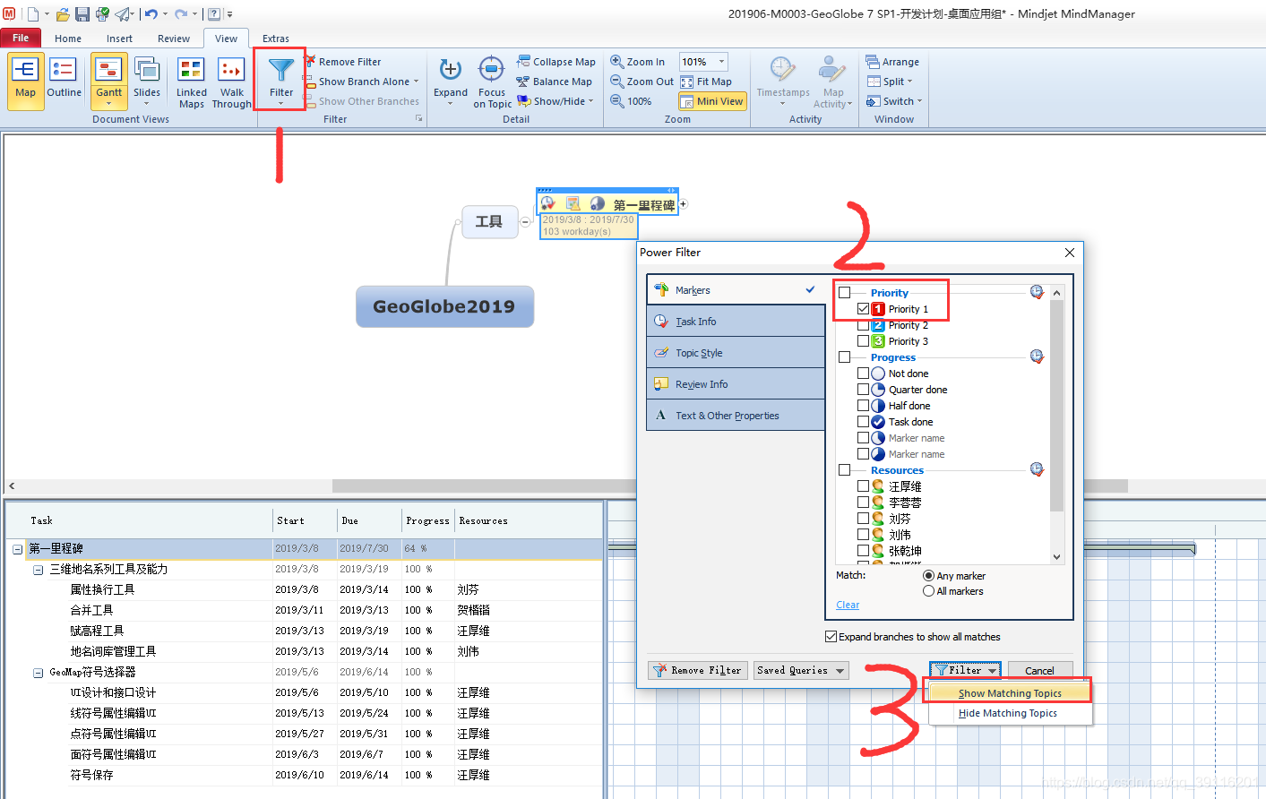Toggle the Gantt view button
This screenshot has width=1266, height=799.
109,80
